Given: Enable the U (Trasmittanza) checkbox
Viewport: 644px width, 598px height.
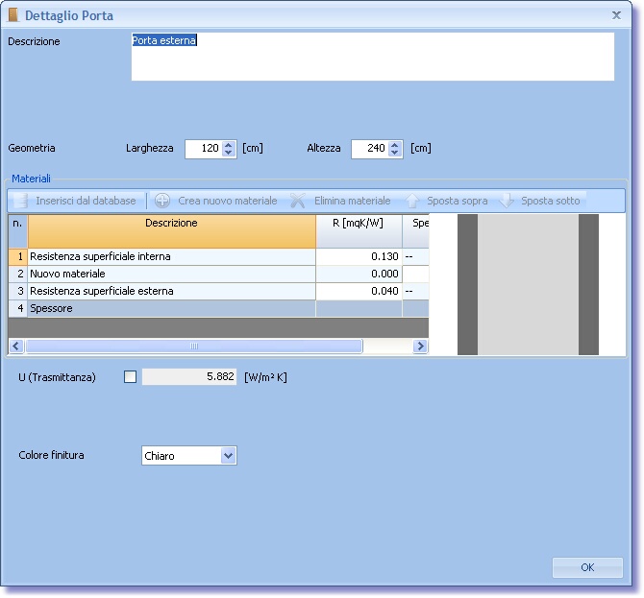Looking at the screenshot, I should pos(131,377).
